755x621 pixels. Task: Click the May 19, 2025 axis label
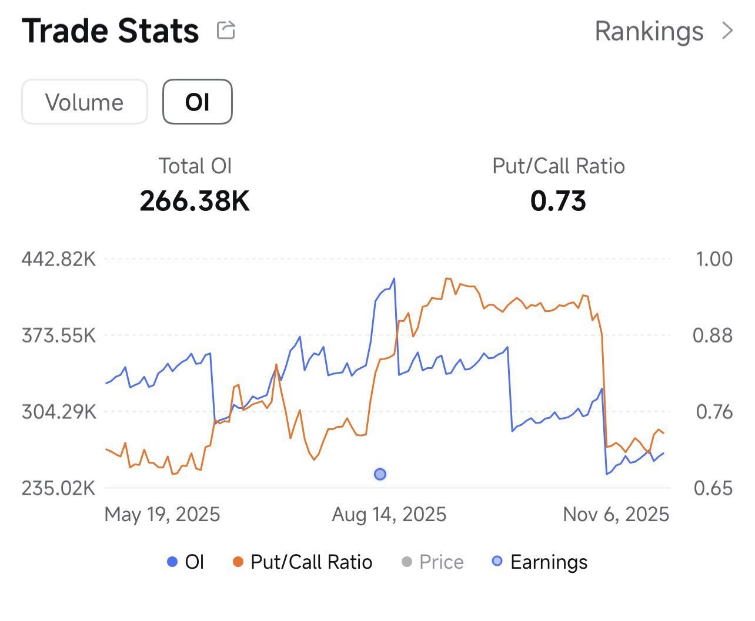162,515
